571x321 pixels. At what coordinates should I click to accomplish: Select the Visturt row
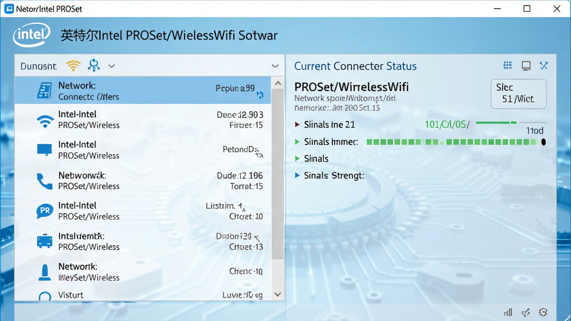click(x=143, y=295)
